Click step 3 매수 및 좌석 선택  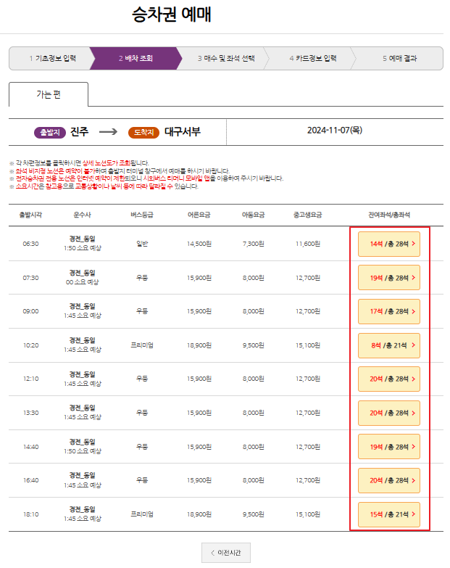pyautogui.click(x=226, y=58)
